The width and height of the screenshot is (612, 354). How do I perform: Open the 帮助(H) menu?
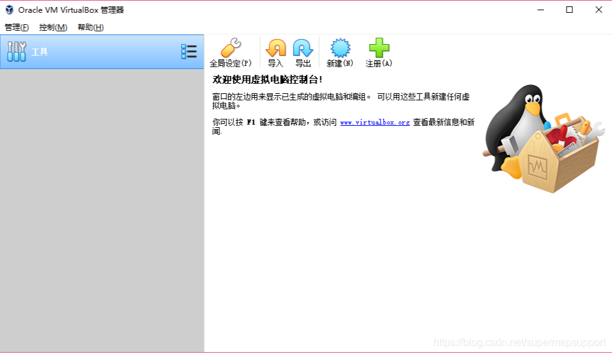(x=91, y=27)
